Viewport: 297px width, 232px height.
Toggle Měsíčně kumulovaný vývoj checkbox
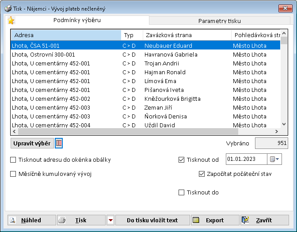click(x=13, y=174)
